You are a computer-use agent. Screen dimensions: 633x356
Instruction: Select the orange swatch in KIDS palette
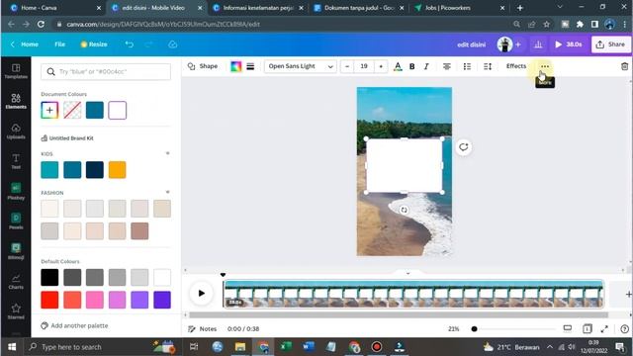[x=117, y=170]
